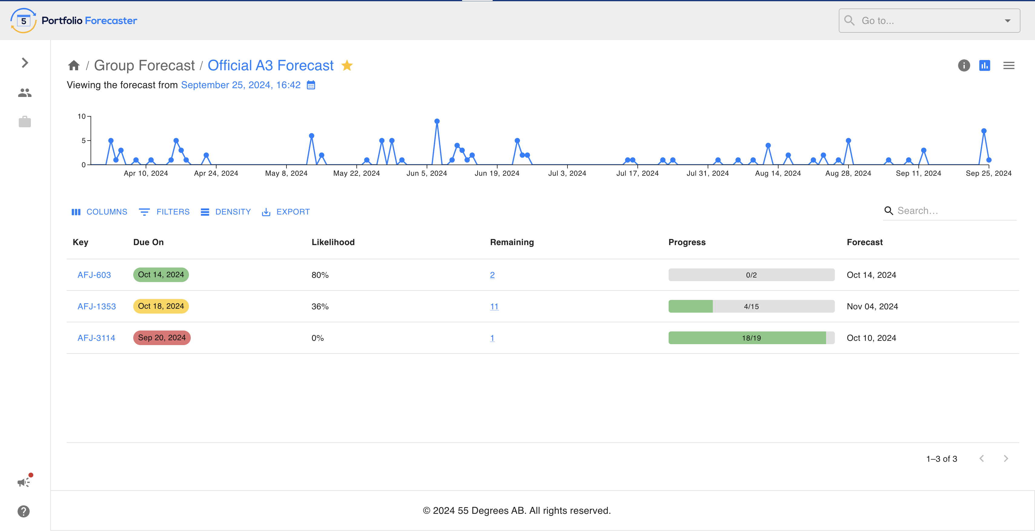Screen dimensions: 1035x532
Task: Click the Group Forecast breadcrumb
Action: [144, 65]
